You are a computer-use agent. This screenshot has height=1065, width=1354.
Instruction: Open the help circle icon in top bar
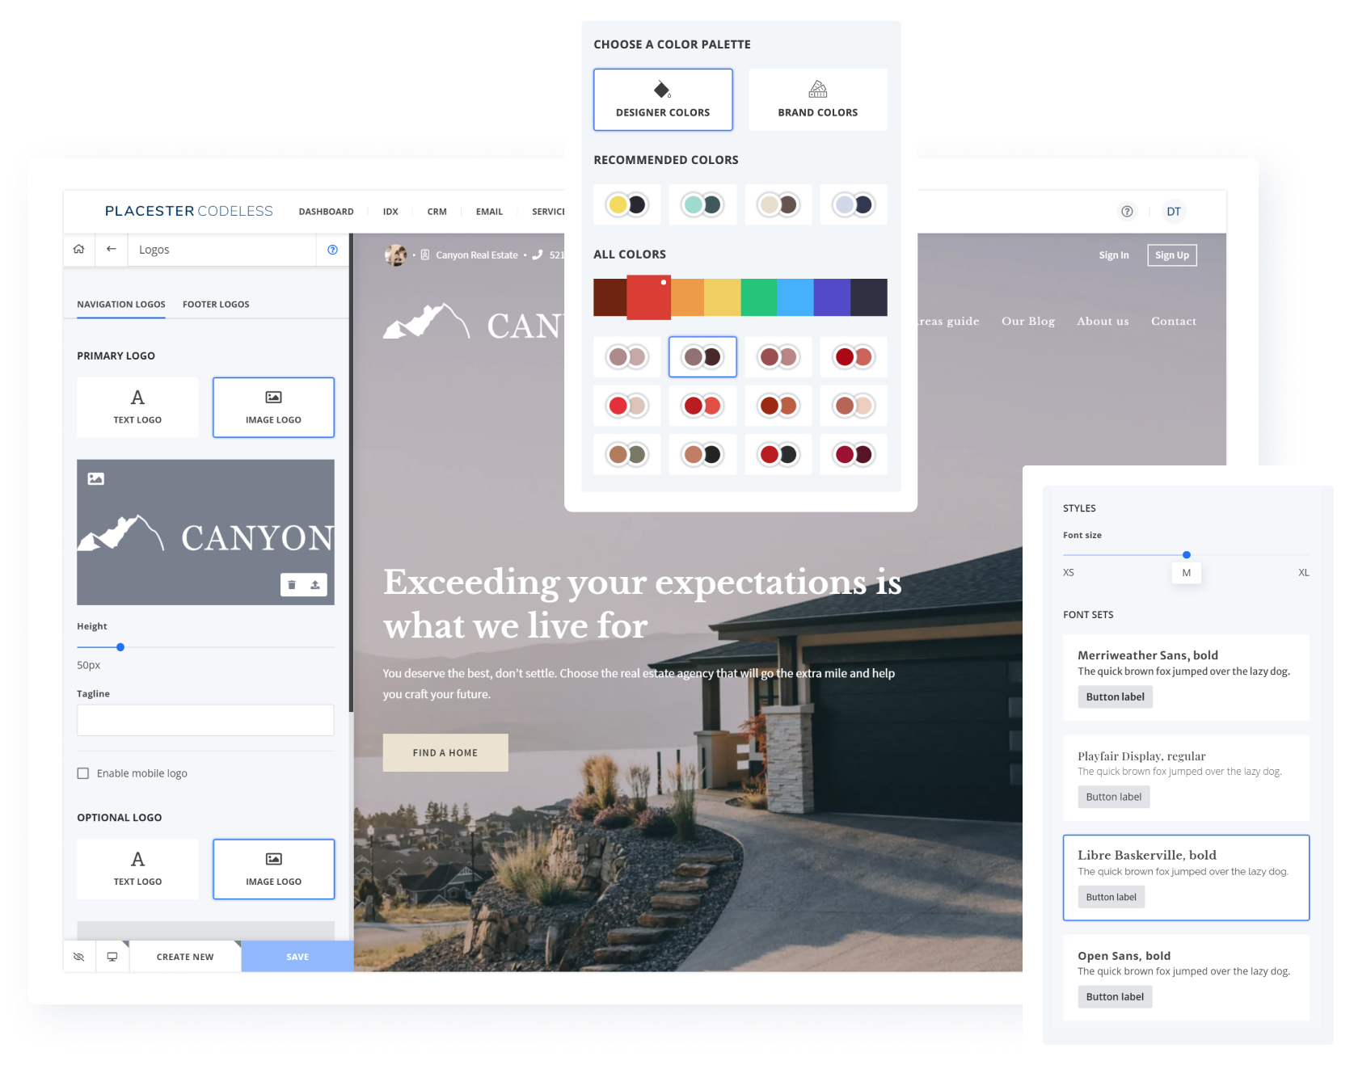point(1126,212)
